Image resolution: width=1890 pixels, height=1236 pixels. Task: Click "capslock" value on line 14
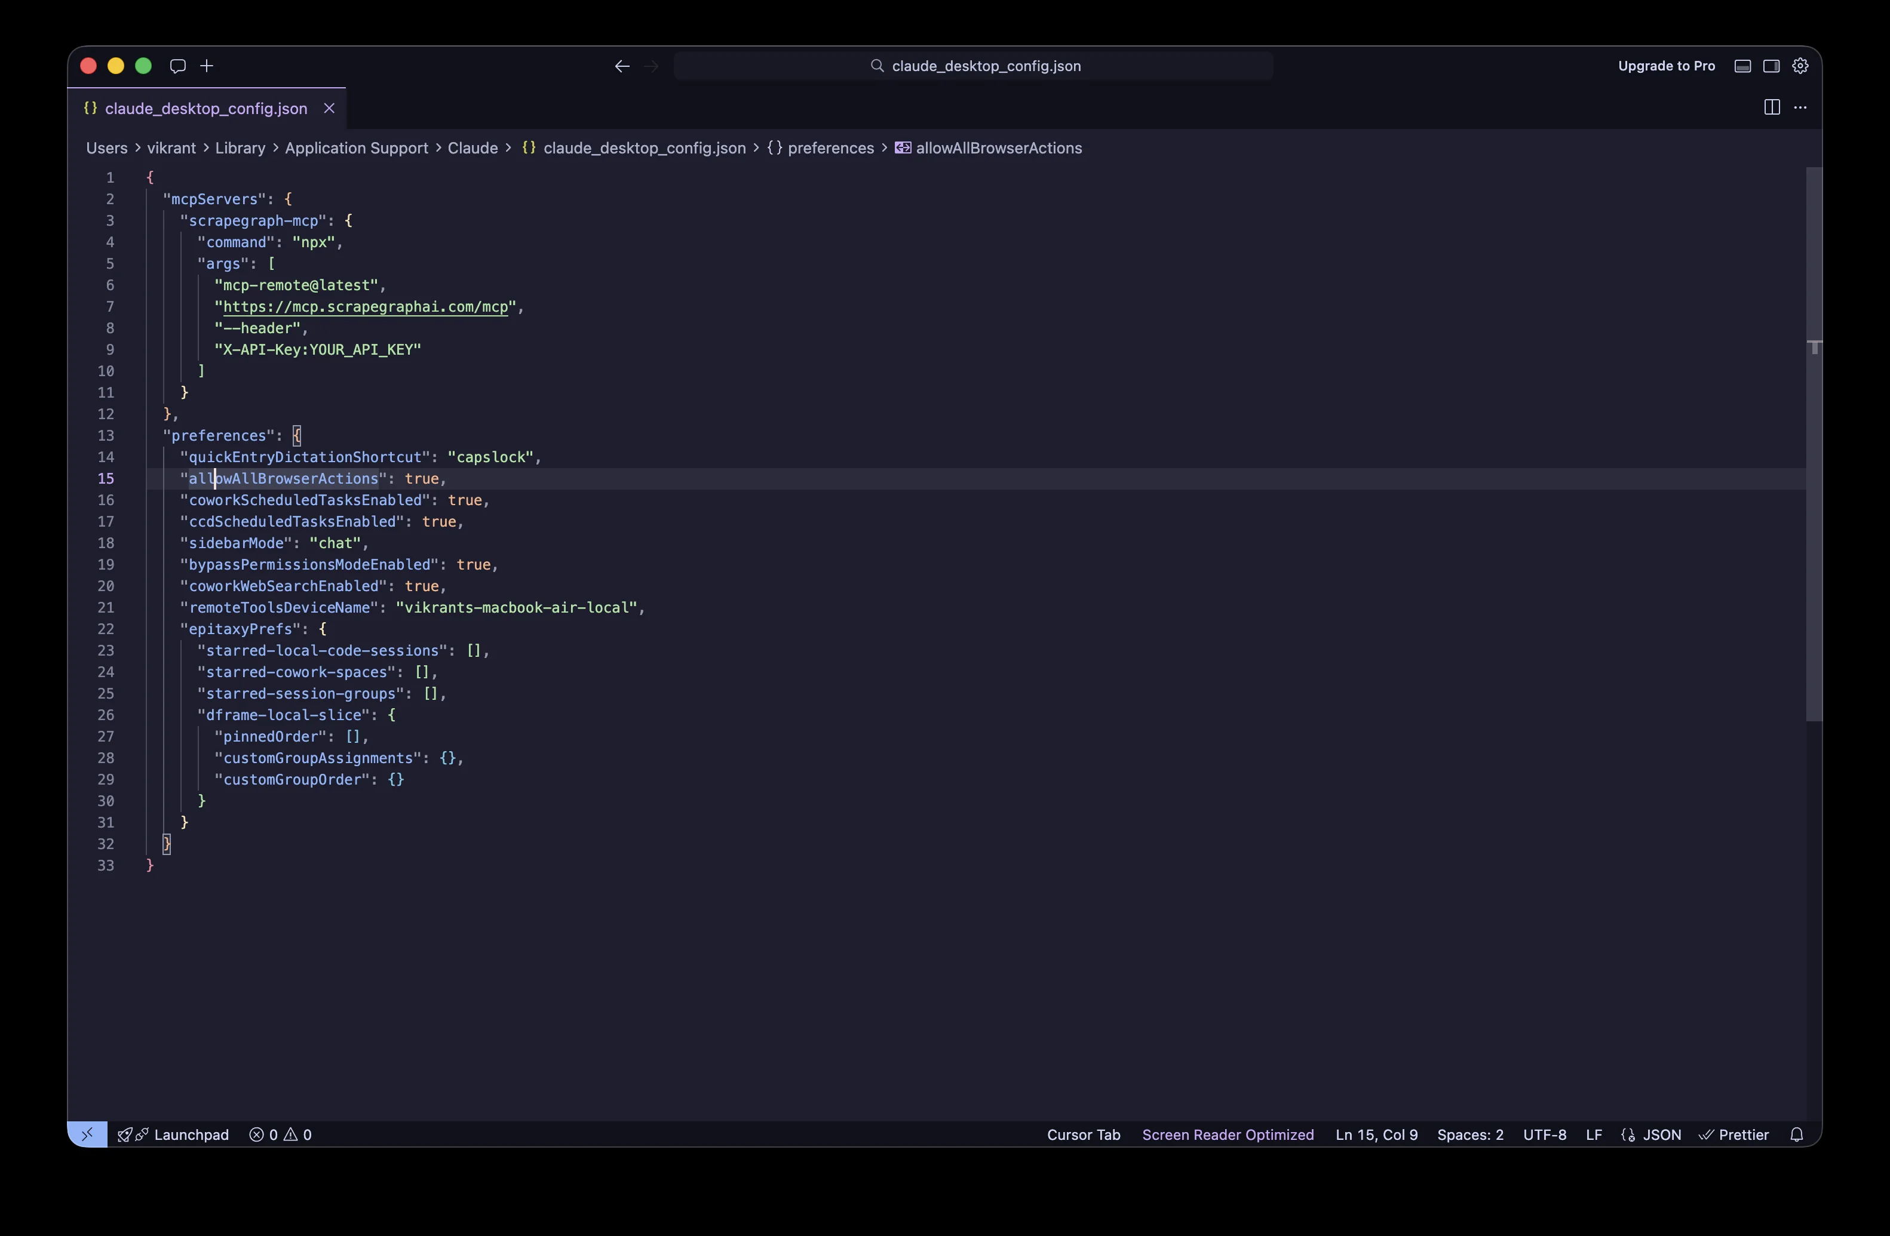(491, 456)
